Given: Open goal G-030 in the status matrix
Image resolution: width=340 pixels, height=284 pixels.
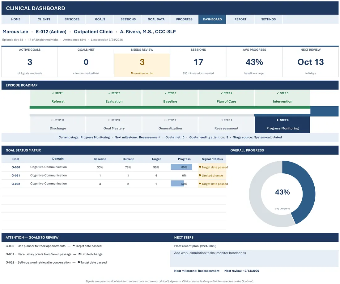Looking at the screenshot, I should click(x=16, y=167).
